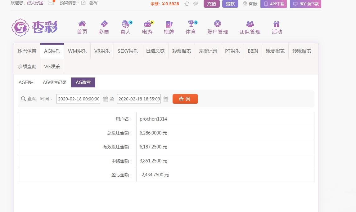This screenshot has height=212, width=356.
Task: Click the 查询 query button
Action: (185, 99)
